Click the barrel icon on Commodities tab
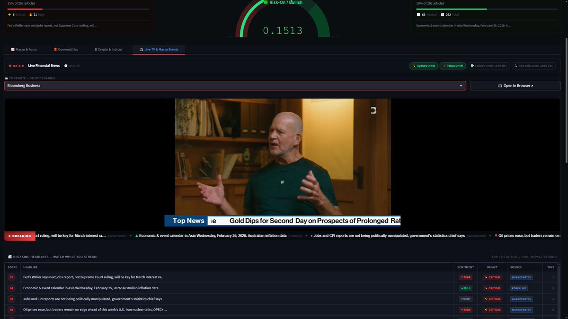 [x=55, y=49]
